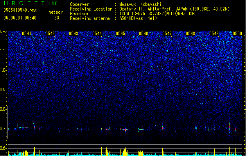Viewport: 246px width, 156px height.
Task: Click the date stamp 05.05.31 05:40
Action: click(20, 18)
